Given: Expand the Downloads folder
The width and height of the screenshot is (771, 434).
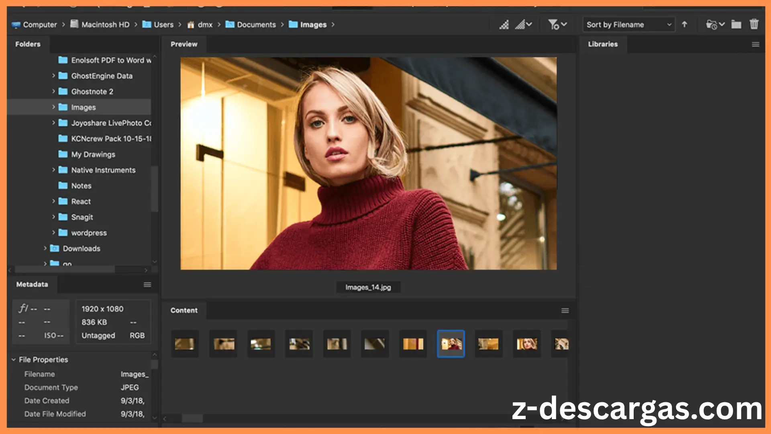Looking at the screenshot, I should pos(45,248).
